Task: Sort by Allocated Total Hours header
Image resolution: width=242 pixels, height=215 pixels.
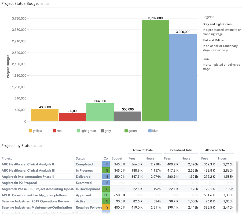Action: [x=222, y=158]
